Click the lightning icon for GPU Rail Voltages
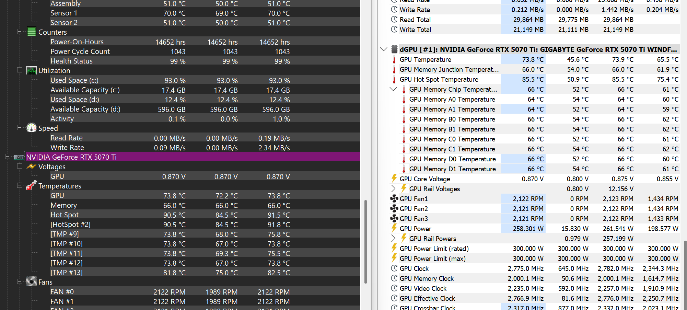687x310 pixels. (404, 188)
